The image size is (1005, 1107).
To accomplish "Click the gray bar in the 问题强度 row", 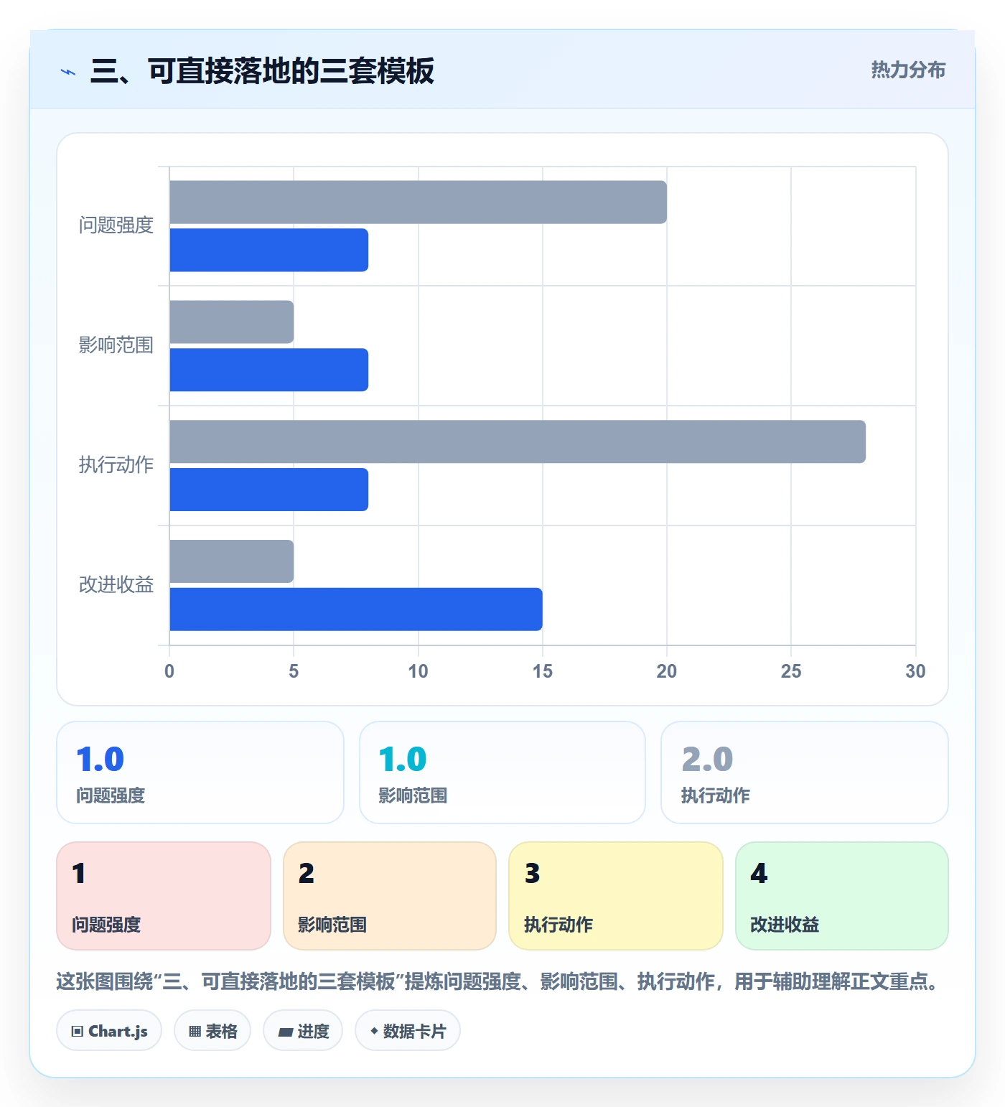I will [x=419, y=202].
